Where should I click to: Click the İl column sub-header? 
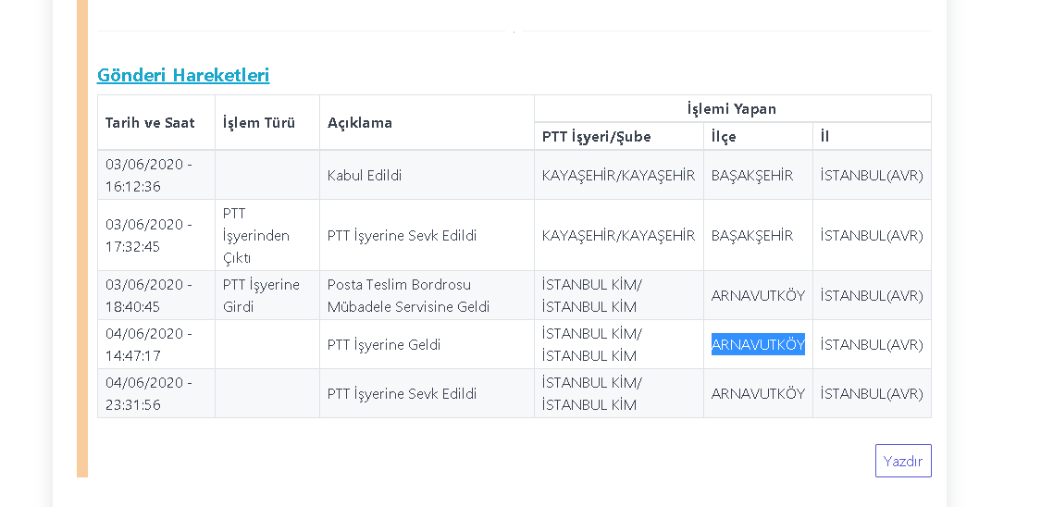click(824, 136)
